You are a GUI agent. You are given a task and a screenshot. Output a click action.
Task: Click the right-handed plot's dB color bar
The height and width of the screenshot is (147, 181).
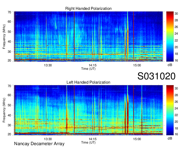[x=170, y=36]
